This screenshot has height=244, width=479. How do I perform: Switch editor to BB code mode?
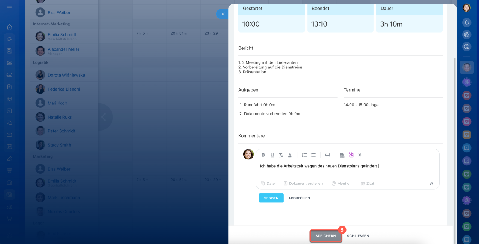pos(342,155)
